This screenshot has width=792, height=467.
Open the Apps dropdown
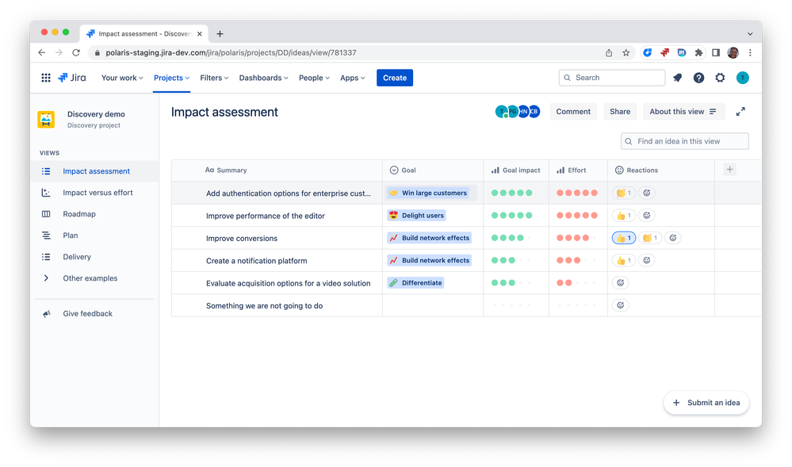pyautogui.click(x=353, y=78)
